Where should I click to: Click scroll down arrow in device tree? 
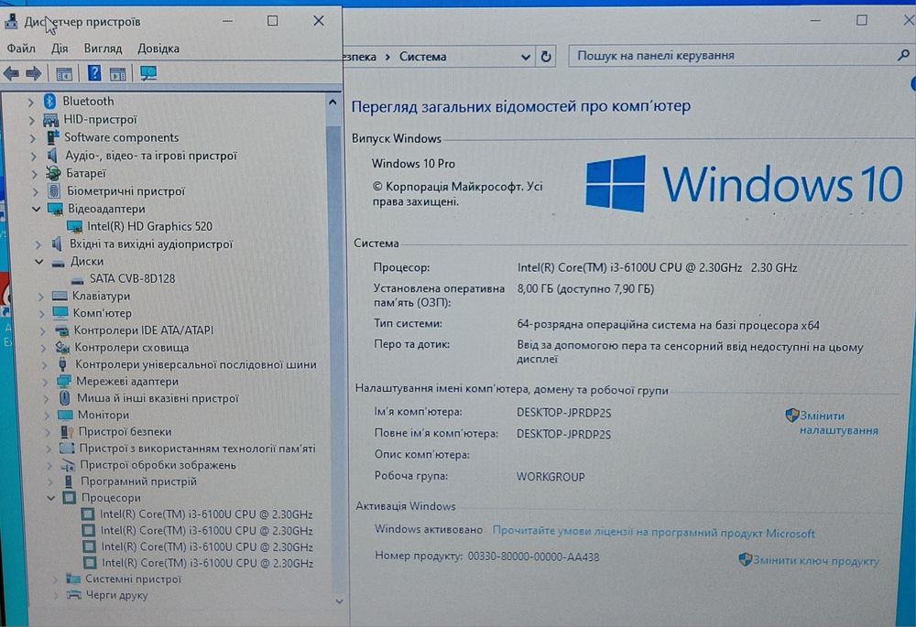pyautogui.click(x=339, y=601)
